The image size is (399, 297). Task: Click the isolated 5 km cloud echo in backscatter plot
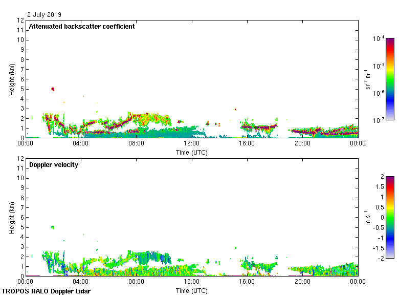click(53, 89)
